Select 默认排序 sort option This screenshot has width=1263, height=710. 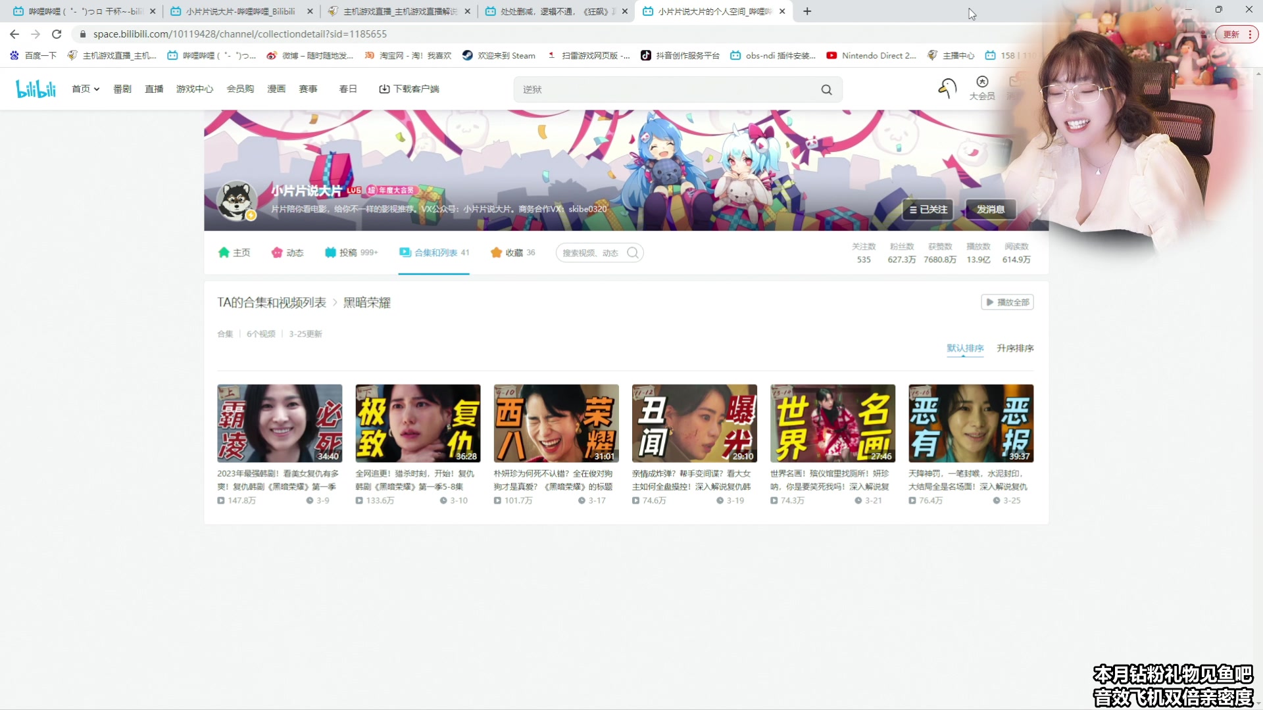tap(965, 348)
